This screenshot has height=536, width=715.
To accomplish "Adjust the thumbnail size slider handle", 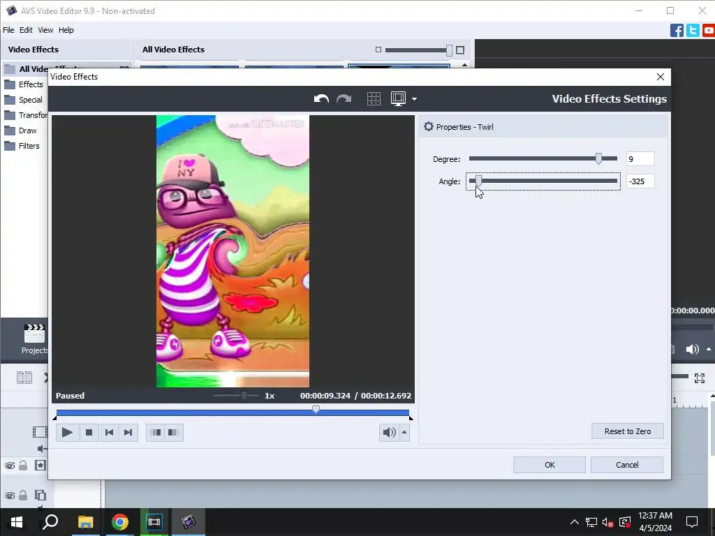I will pos(449,50).
